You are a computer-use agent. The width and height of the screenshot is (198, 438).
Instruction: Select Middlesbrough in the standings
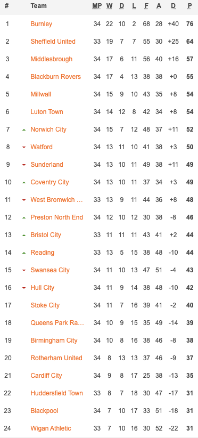(x=51, y=59)
